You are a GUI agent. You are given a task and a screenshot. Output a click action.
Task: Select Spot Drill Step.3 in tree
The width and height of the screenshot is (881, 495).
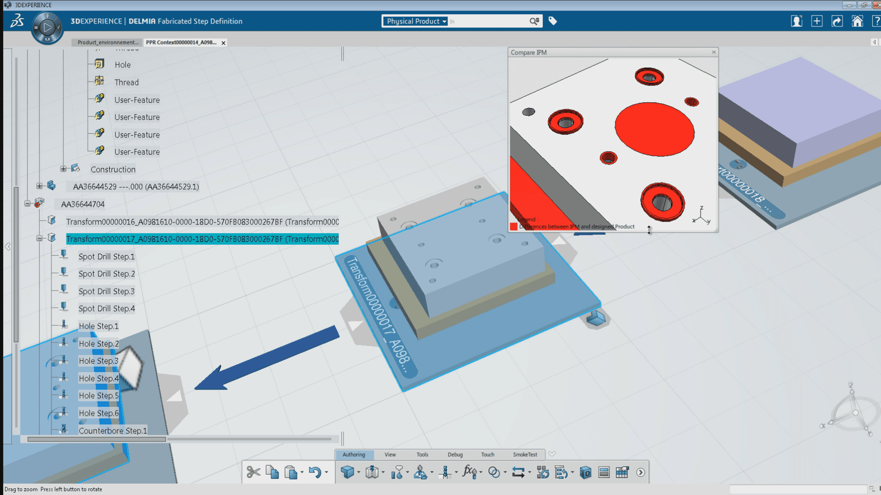click(106, 291)
